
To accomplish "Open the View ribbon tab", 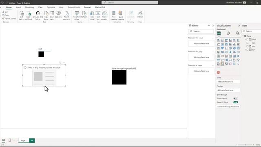I will coord(40,7).
